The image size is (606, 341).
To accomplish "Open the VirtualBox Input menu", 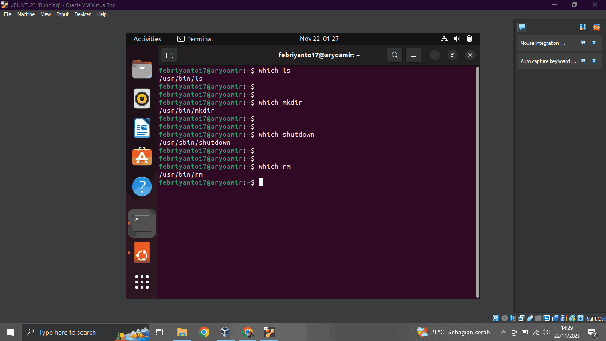I will 63,14.
